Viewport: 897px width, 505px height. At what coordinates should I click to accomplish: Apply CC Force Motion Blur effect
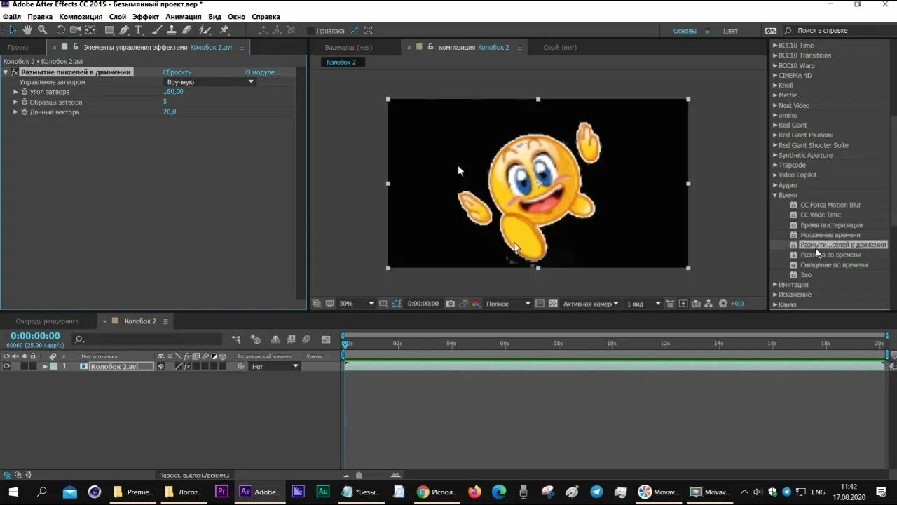click(x=830, y=205)
